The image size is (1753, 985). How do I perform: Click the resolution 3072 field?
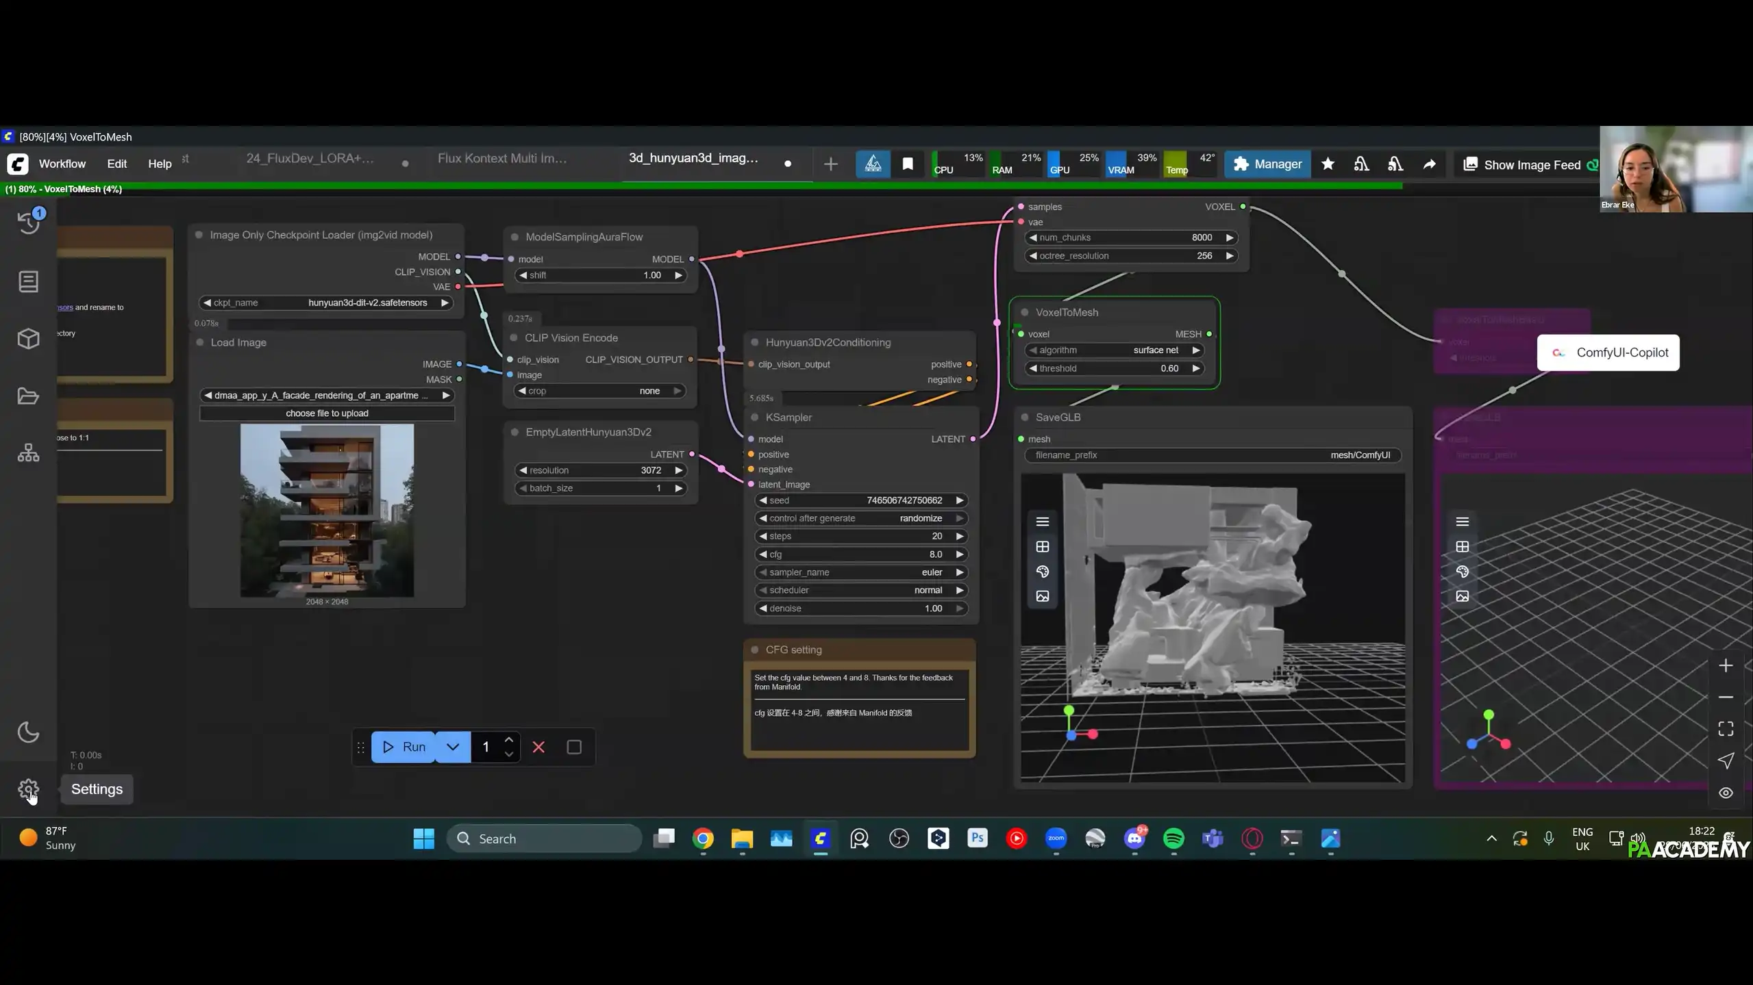[x=600, y=470]
